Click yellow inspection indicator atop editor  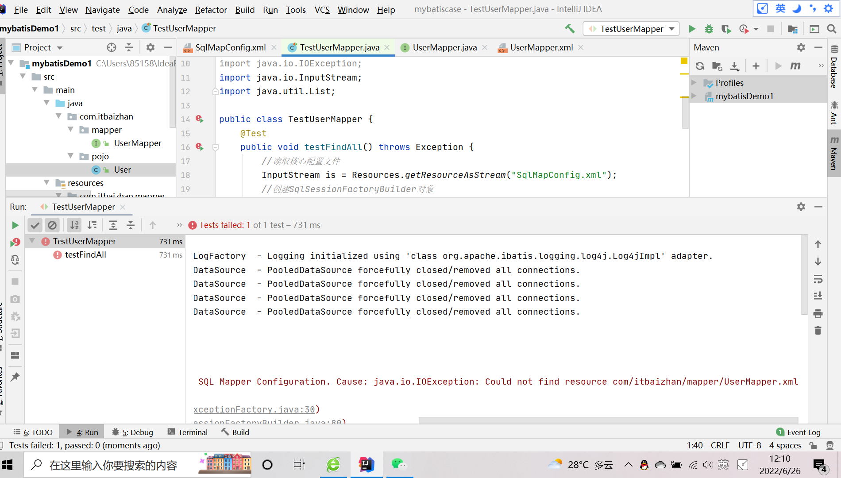tap(684, 61)
